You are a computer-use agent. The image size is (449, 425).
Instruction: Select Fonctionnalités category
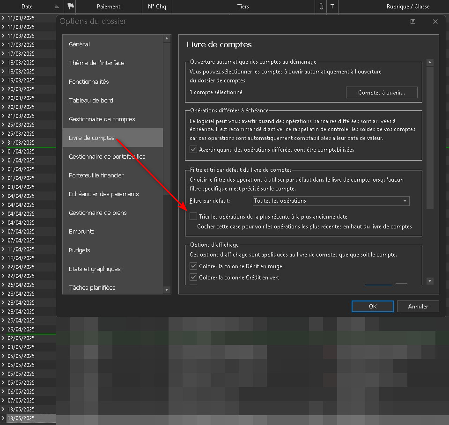pos(112,81)
